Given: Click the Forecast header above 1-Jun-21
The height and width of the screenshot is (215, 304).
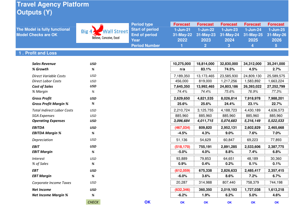Looking at the screenshot, I should (182, 24).
